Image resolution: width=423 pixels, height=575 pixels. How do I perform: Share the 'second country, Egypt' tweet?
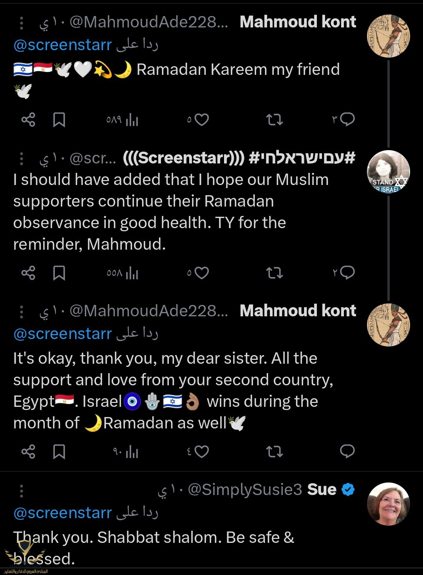tap(28, 452)
